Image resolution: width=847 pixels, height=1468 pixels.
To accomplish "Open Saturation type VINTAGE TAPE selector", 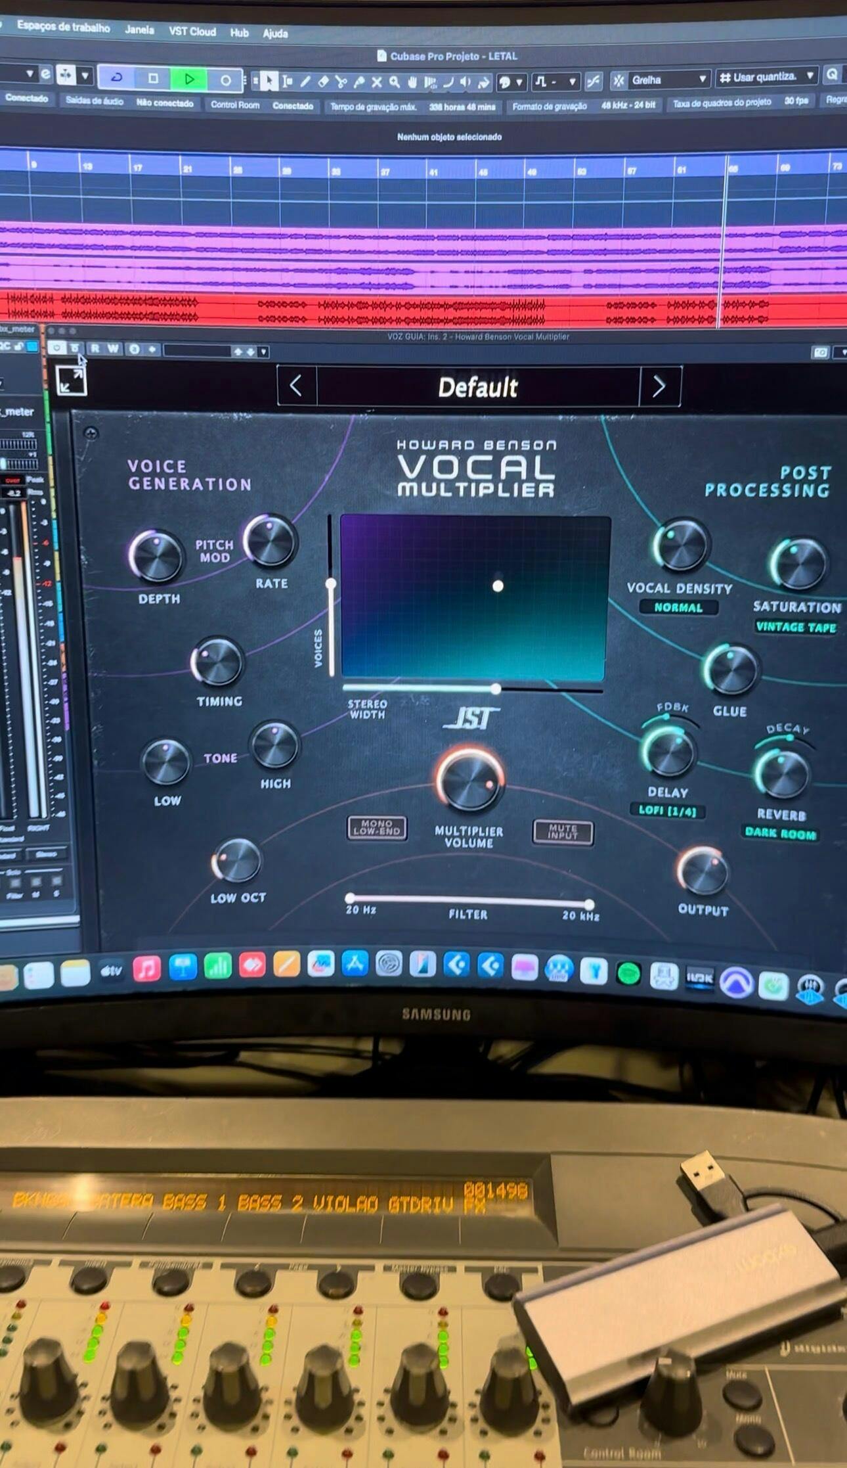I will coord(796,627).
